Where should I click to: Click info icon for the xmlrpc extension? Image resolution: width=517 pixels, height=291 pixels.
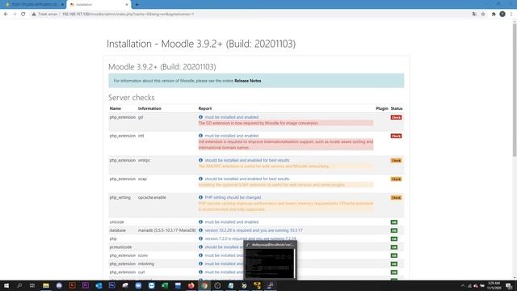click(200, 160)
